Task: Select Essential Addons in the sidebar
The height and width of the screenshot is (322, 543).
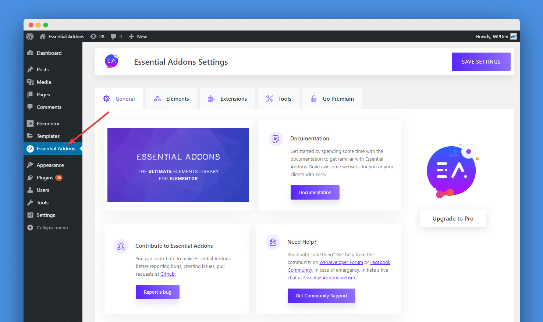Action: click(x=53, y=149)
